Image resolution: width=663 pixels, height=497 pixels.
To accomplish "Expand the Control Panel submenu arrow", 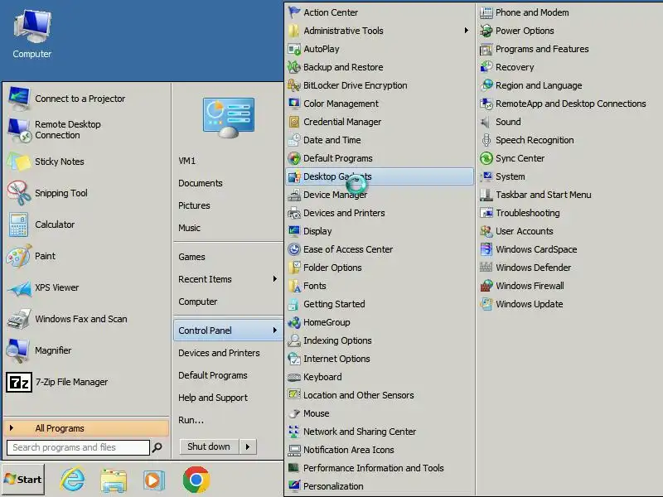I will click(x=275, y=330).
